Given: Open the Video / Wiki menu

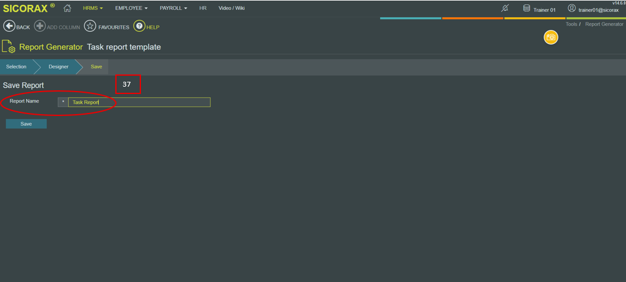Looking at the screenshot, I should (232, 8).
